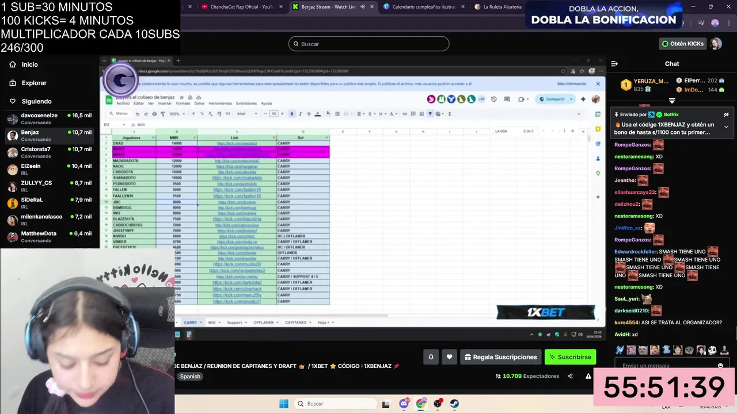The width and height of the screenshot is (737, 414).
Task: Toggle italic formatting in Sheets toolbar
Action: pos(300,114)
